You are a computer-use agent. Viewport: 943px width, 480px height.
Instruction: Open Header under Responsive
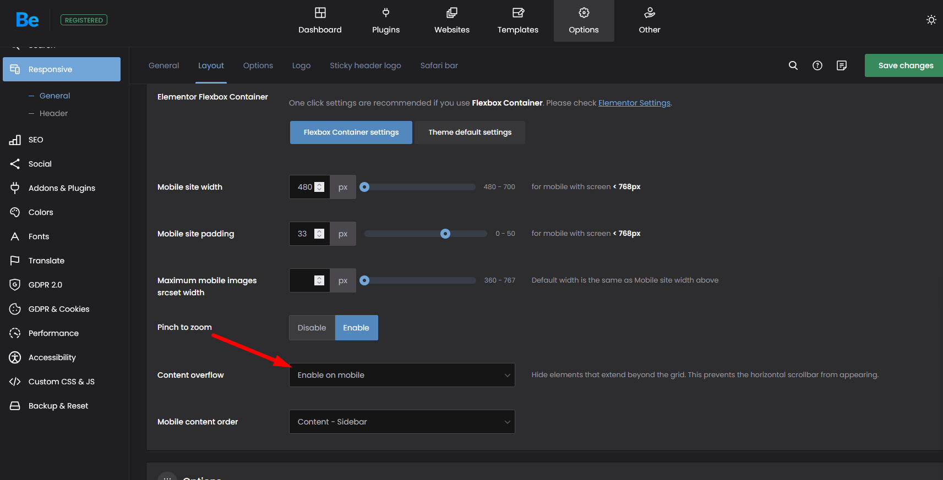[53, 113]
